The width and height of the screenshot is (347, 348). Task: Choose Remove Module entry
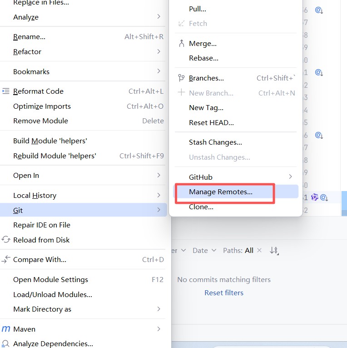83,121
